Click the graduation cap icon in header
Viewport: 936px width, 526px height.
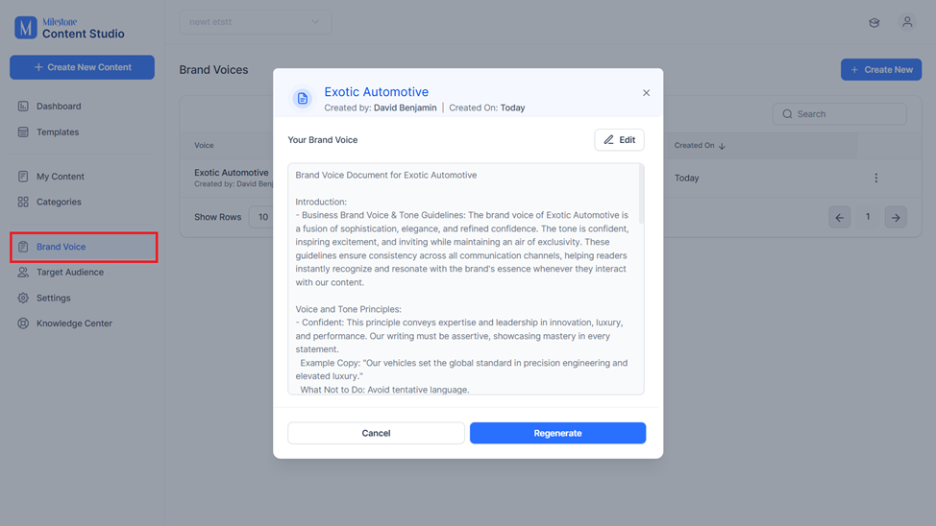(874, 23)
